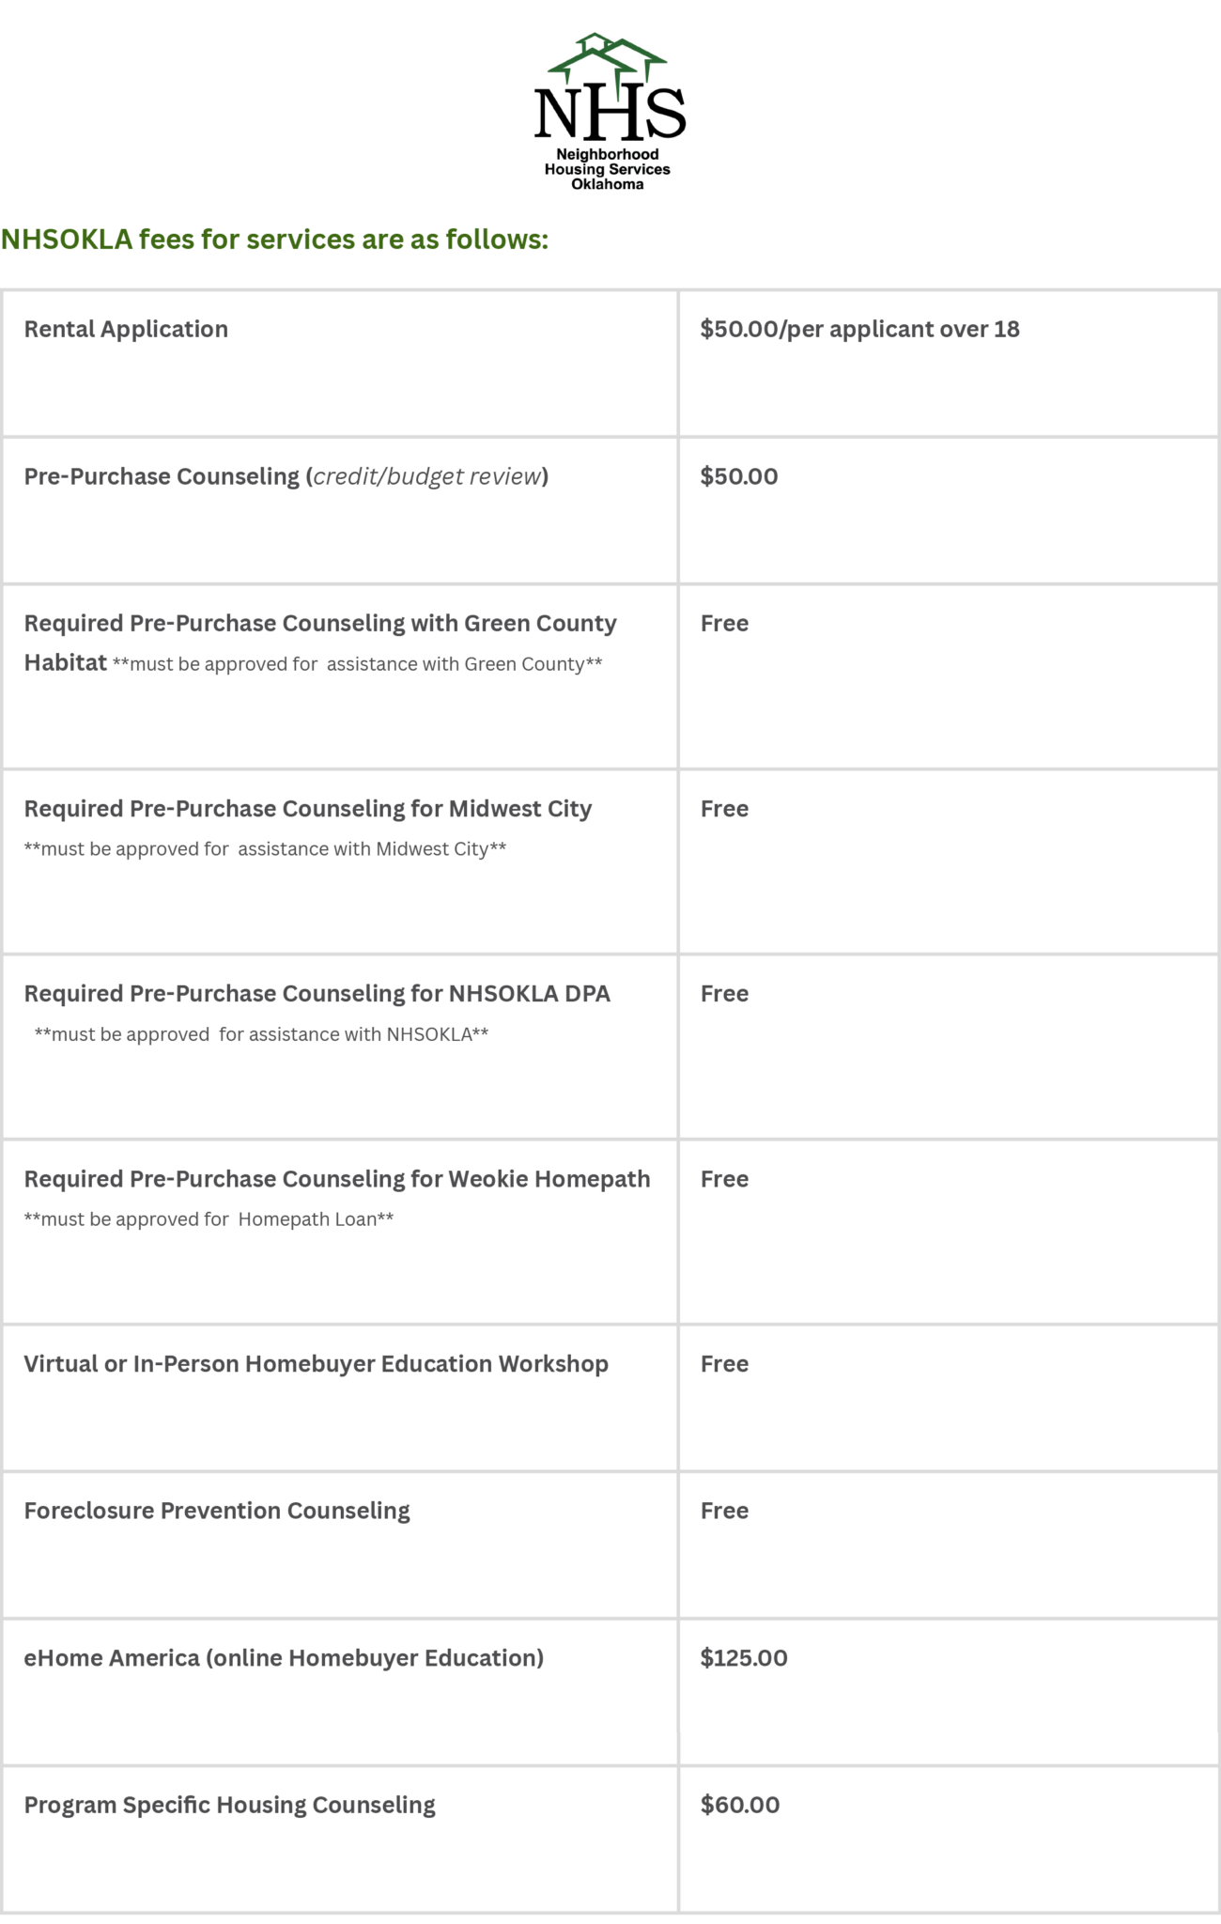This screenshot has height=1924, width=1221.
Task: Click the Green County approval note text
Action: point(357,664)
